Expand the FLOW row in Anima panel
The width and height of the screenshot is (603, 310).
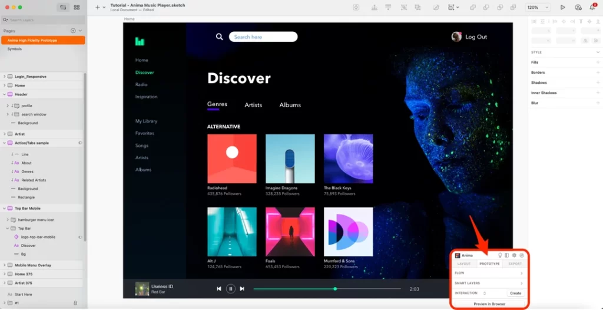click(x=489, y=273)
